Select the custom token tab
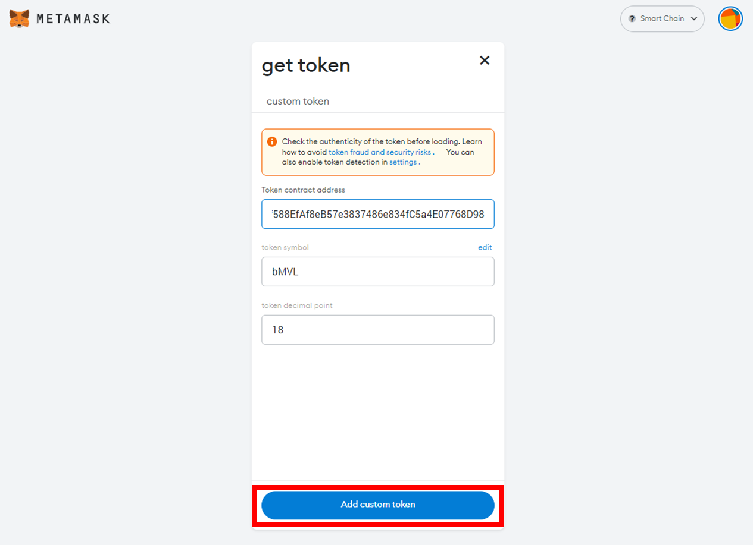The width and height of the screenshot is (753, 545). [298, 101]
